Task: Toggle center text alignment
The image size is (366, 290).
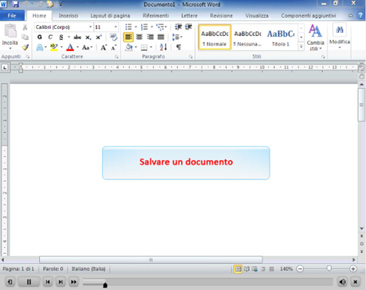Action: point(140,37)
